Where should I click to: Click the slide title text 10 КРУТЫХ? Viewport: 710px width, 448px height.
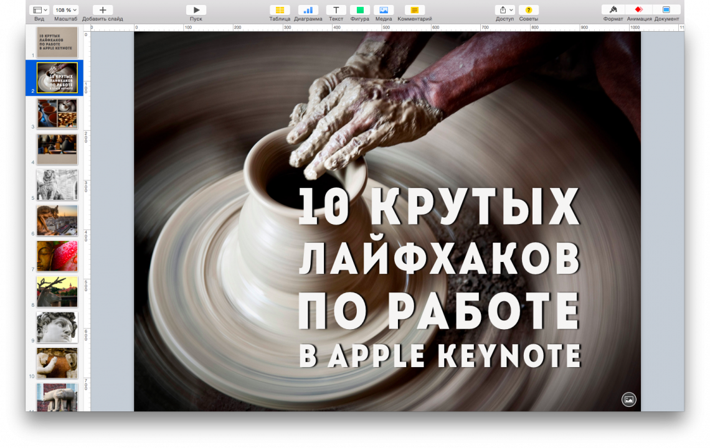click(x=439, y=207)
